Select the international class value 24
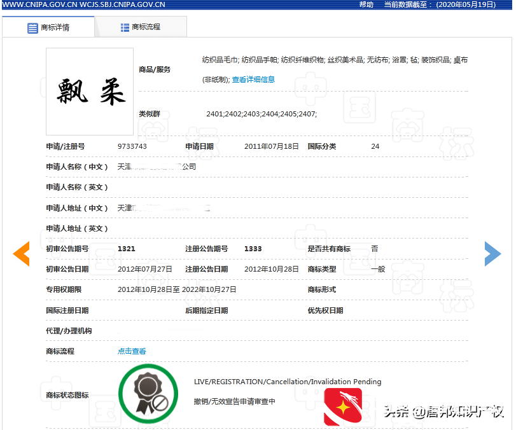 (375, 146)
